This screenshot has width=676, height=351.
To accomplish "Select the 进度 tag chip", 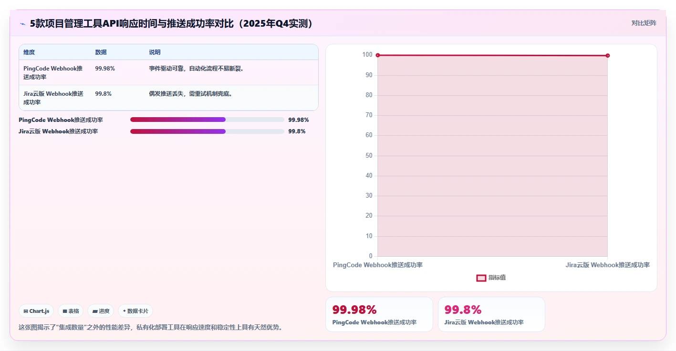I will [x=101, y=311].
